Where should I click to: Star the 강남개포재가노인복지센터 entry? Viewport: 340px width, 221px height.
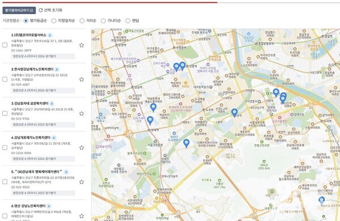tap(82, 148)
